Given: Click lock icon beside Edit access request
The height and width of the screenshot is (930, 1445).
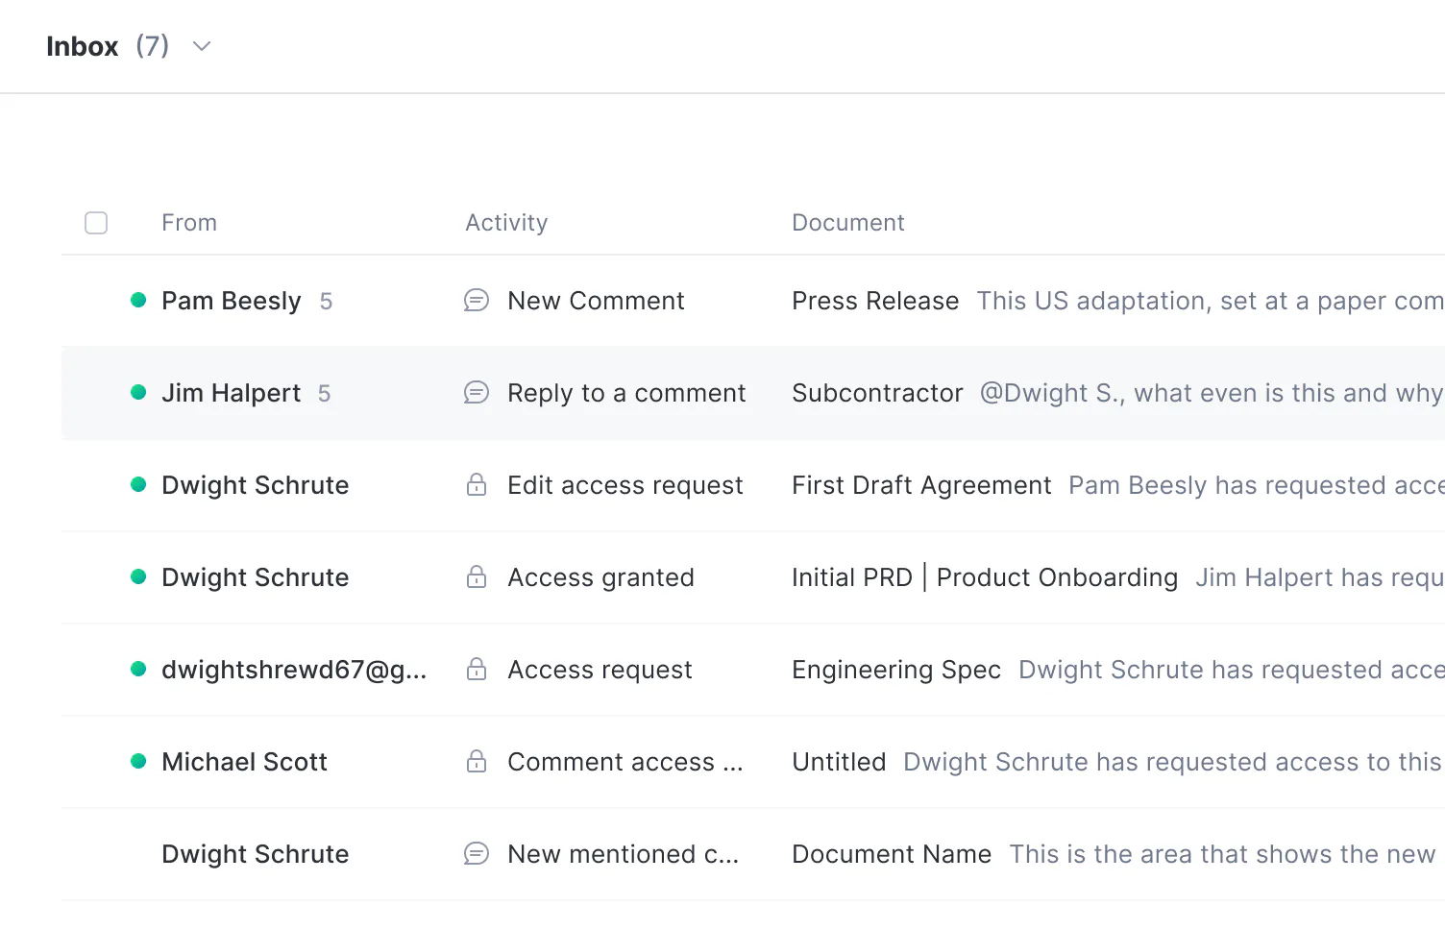Looking at the screenshot, I should 477,484.
